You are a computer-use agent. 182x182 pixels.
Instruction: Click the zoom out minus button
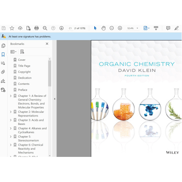[x=112, y=28]
